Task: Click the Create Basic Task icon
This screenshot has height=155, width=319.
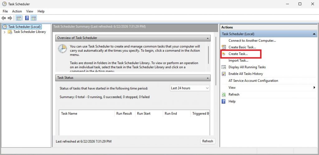Action: [224, 47]
